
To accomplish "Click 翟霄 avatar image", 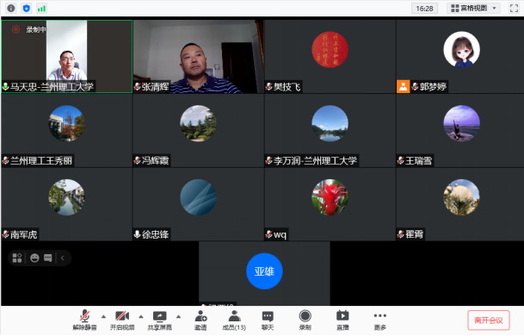I will [x=461, y=197].
